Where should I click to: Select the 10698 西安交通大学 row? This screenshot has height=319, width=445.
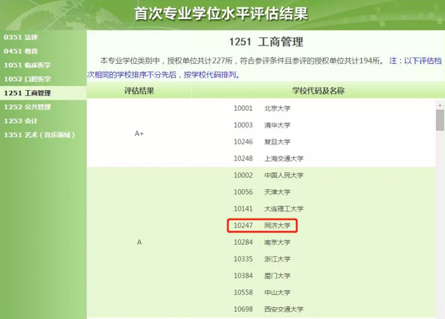point(268,309)
